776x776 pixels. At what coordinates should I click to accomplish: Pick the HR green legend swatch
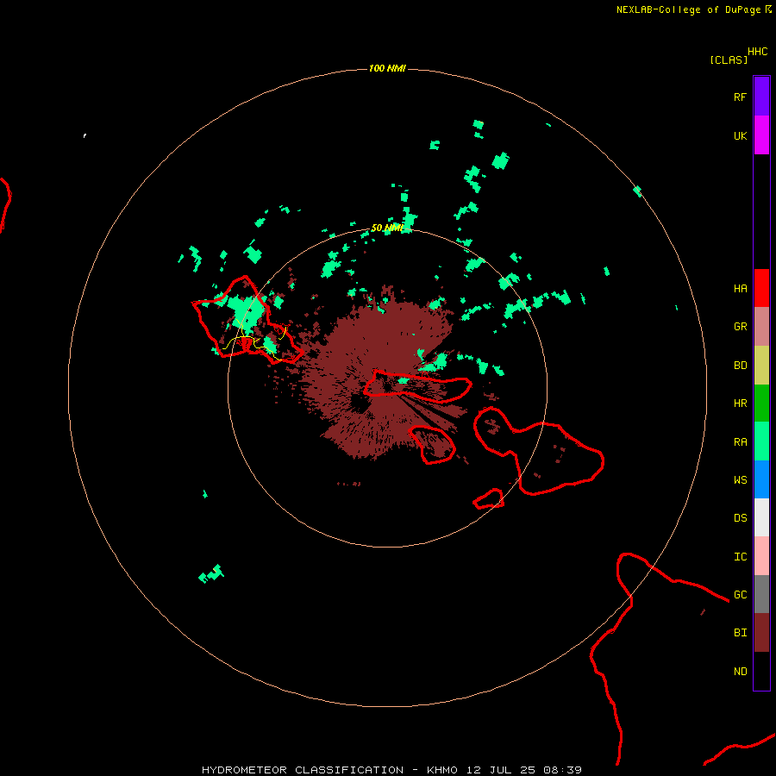761,404
